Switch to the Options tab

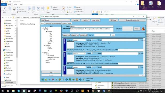coord(64,23)
